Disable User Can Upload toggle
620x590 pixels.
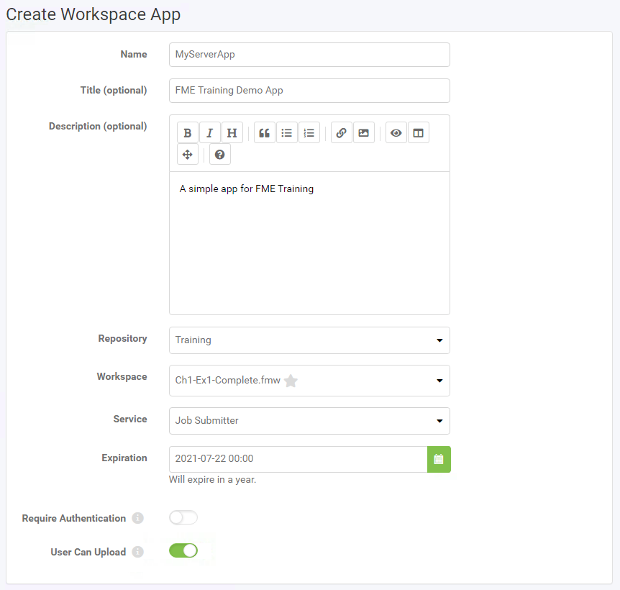point(183,550)
